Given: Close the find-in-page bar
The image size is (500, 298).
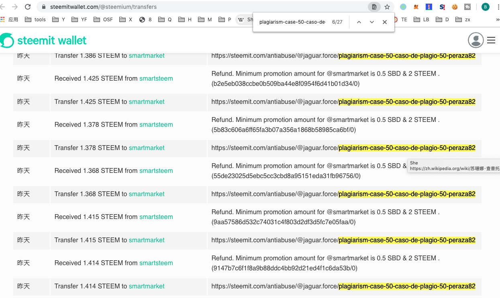Looking at the screenshot, I should point(385,22).
